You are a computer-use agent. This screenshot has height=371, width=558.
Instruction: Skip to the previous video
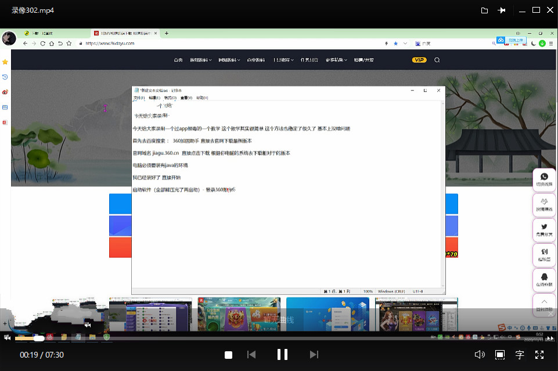pyautogui.click(x=251, y=355)
